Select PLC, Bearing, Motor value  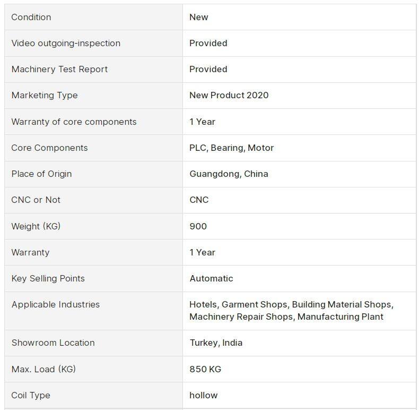pos(232,148)
